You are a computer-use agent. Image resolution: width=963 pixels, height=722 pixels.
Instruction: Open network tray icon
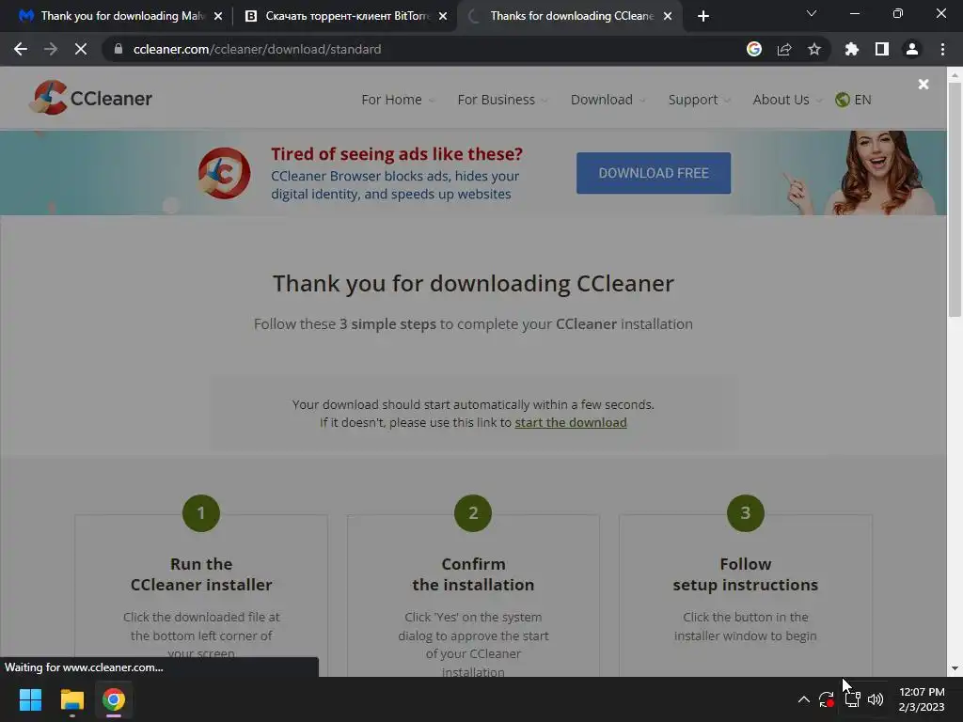852,699
